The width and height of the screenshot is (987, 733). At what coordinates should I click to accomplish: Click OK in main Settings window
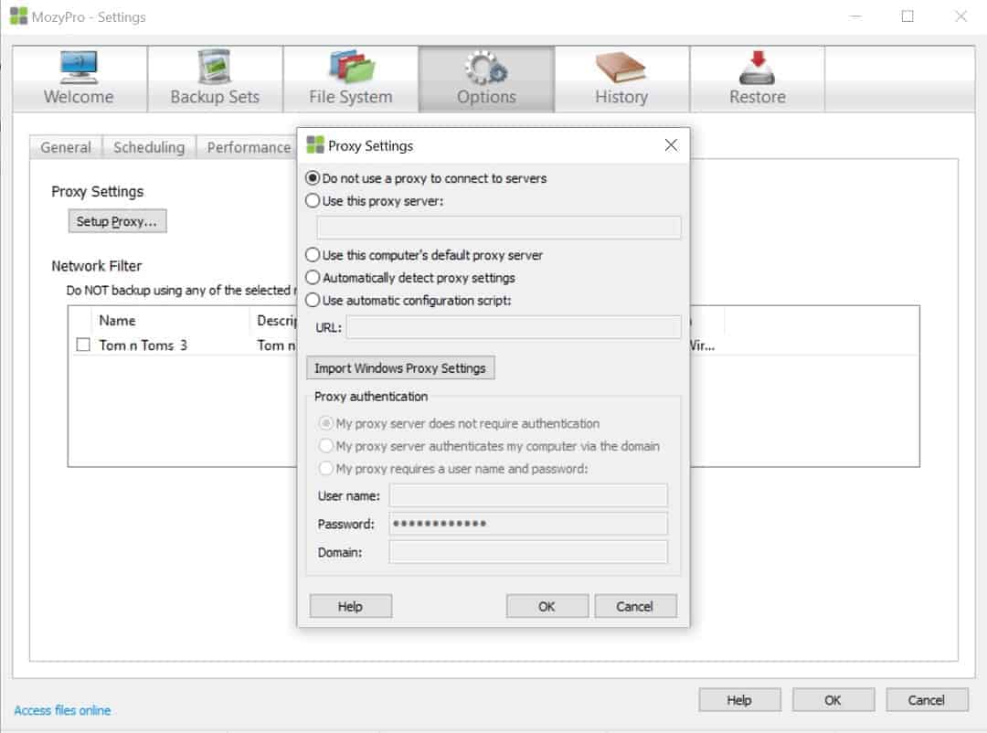833,699
